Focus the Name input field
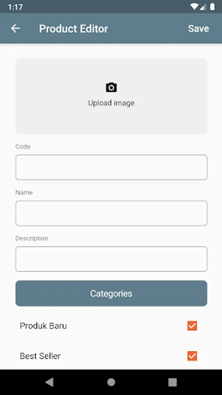The height and width of the screenshot is (395, 222). 111,213
